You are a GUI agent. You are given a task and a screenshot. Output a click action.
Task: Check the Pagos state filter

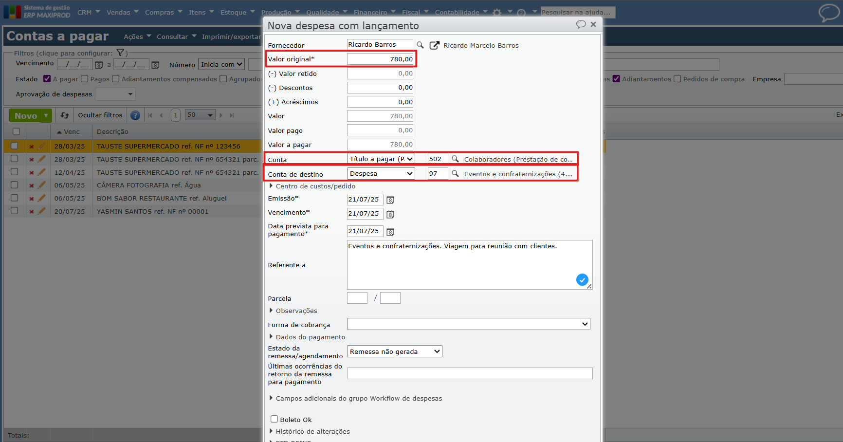85,78
